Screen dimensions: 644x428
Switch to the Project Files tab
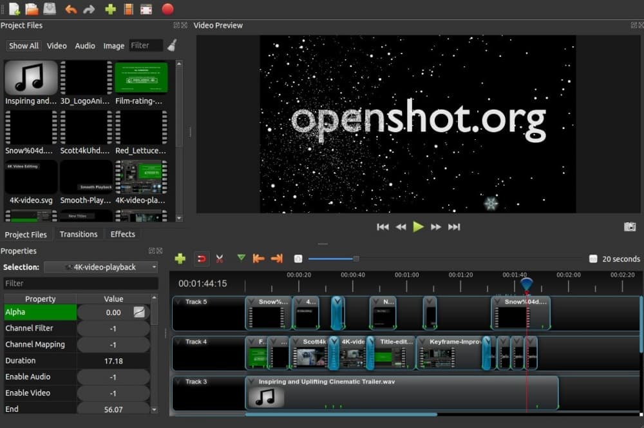point(26,235)
